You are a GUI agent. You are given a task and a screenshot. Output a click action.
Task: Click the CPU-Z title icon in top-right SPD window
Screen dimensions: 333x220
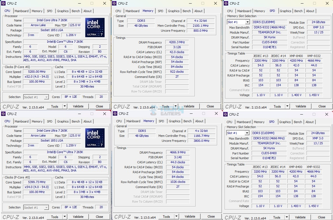[x=226, y=3]
